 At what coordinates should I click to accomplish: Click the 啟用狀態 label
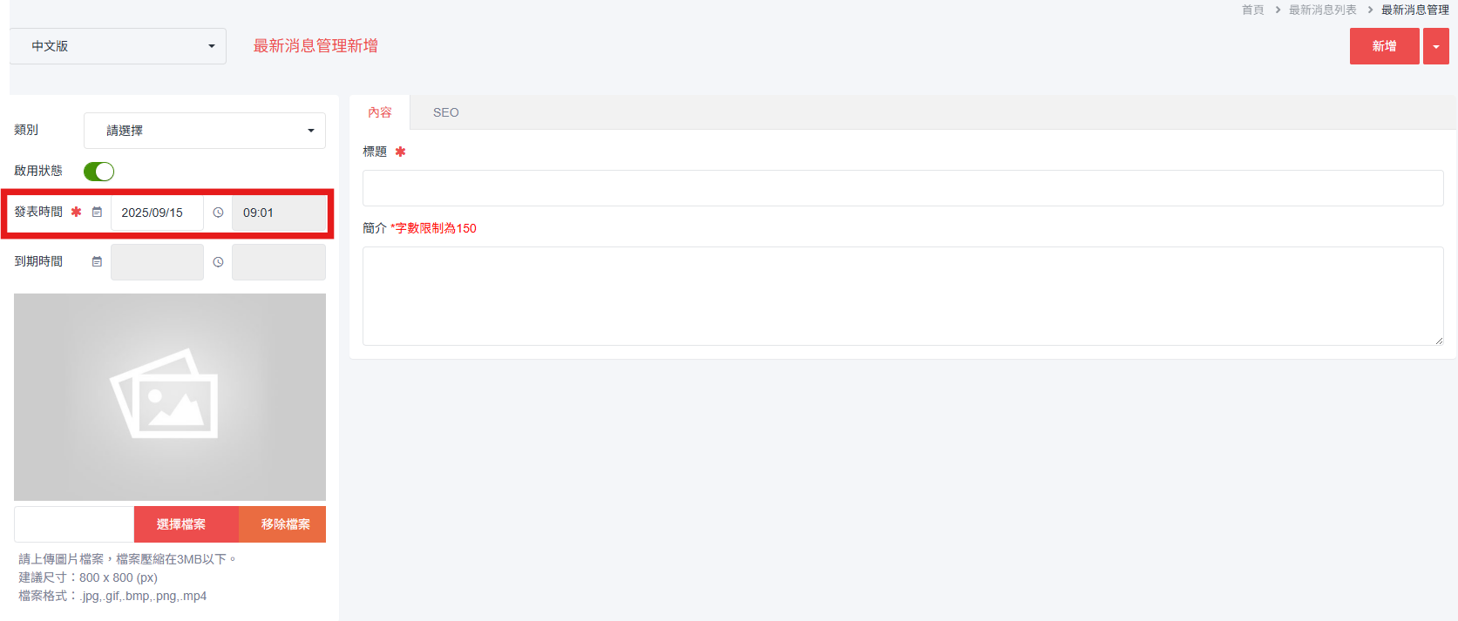(38, 171)
